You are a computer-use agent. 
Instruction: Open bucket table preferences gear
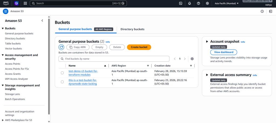(192, 59)
